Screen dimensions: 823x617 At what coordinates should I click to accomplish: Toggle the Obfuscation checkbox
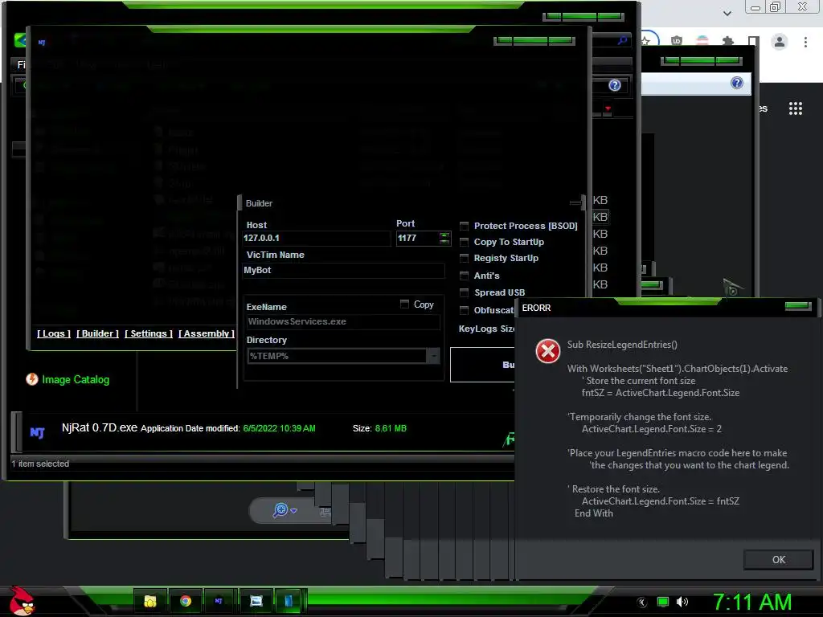(x=464, y=310)
